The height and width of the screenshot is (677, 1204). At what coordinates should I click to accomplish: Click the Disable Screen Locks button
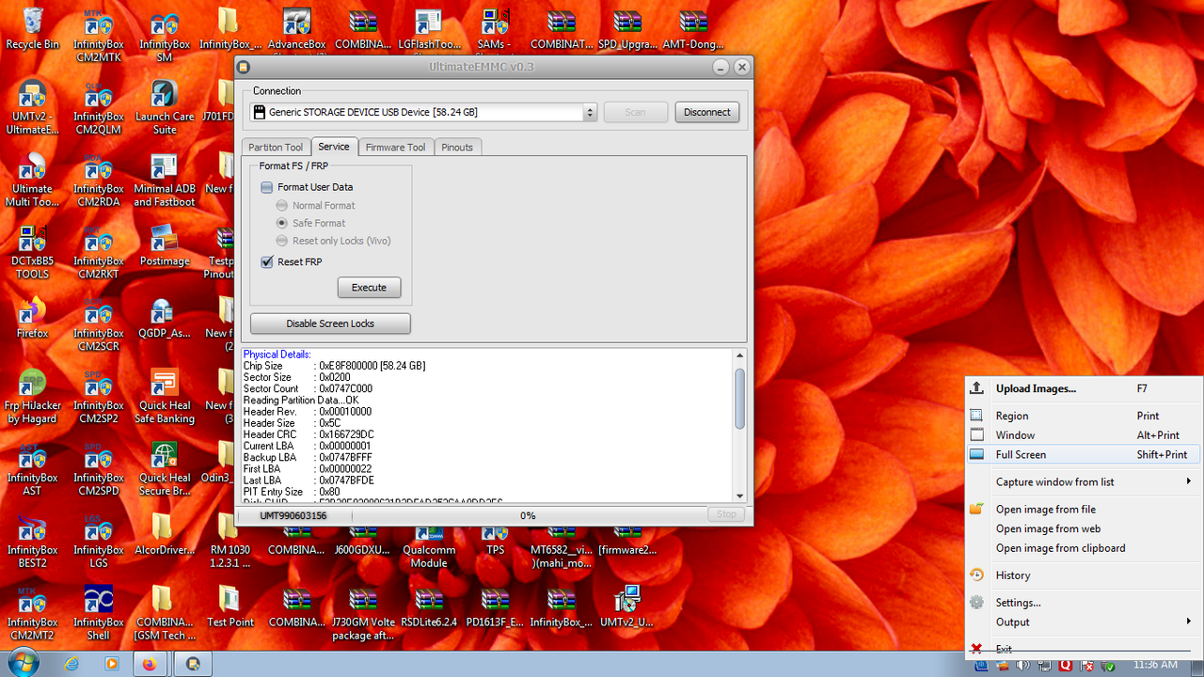[329, 323]
